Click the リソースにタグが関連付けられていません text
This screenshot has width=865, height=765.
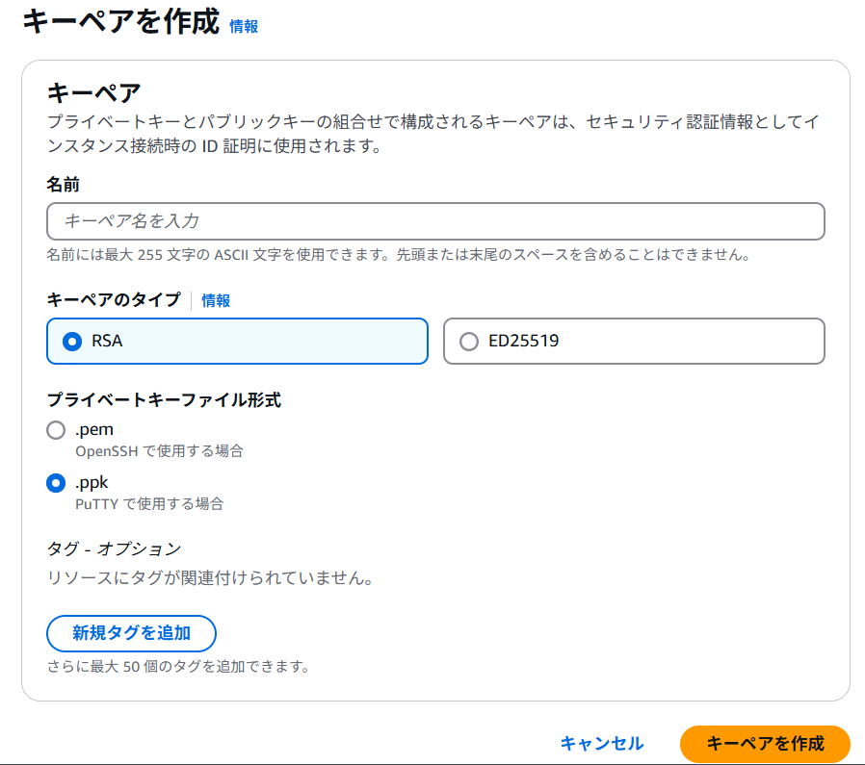pos(210,577)
